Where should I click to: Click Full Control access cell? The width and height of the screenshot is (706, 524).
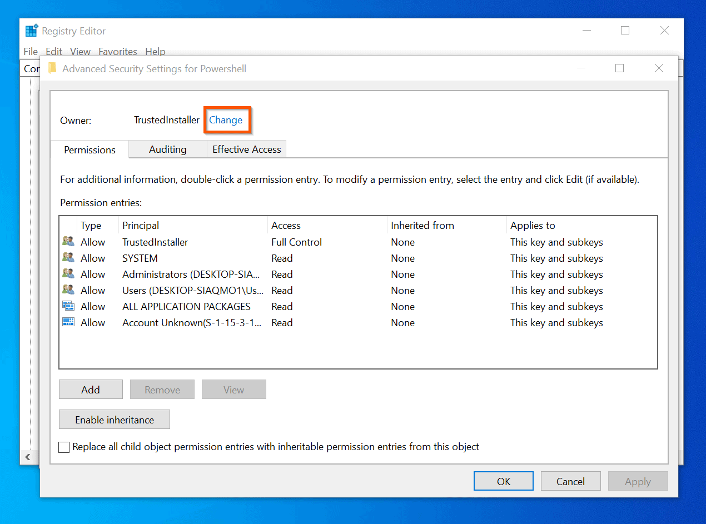[297, 242]
